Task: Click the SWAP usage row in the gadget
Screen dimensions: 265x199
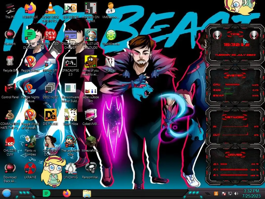Action: point(236,95)
